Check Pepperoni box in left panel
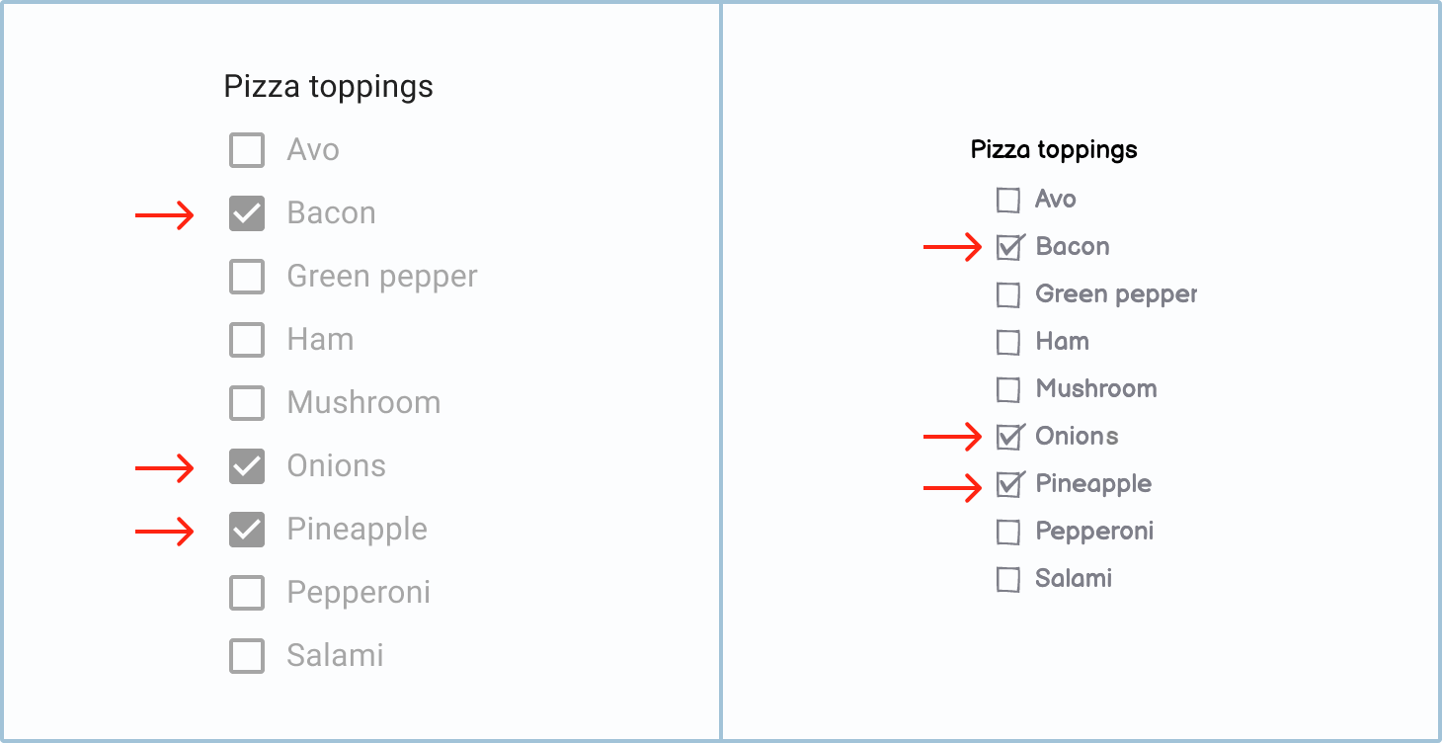Screen dimensions: 1442x743 (247, 593)
